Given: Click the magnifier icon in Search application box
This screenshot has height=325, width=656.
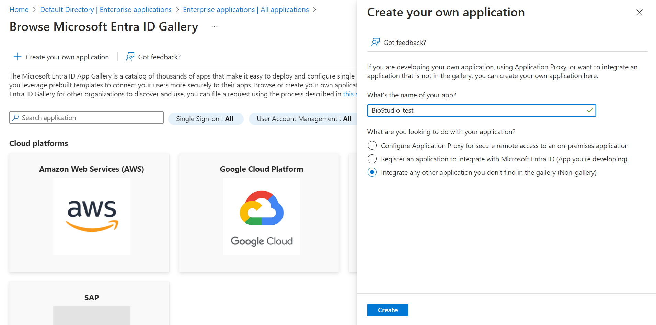Looking at the screenshot, I should (15, 118).
